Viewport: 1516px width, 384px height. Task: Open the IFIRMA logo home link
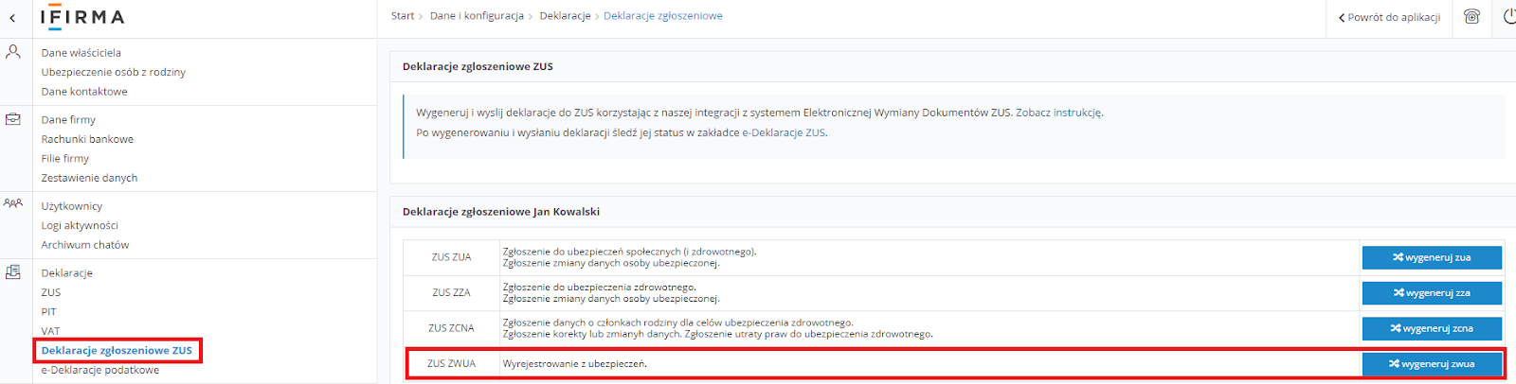point(82,17)
